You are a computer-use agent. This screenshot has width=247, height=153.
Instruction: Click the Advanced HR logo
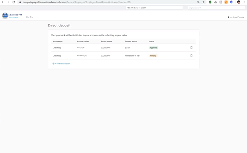[12, 15]
